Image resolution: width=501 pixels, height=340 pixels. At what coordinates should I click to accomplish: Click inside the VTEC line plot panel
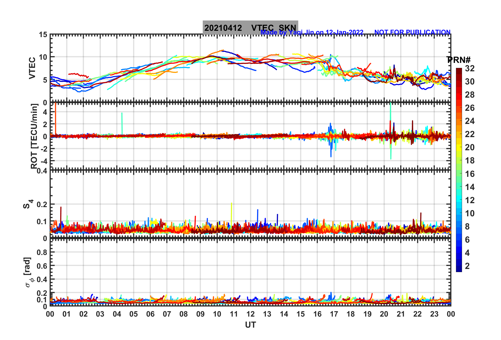click(251, 68)
